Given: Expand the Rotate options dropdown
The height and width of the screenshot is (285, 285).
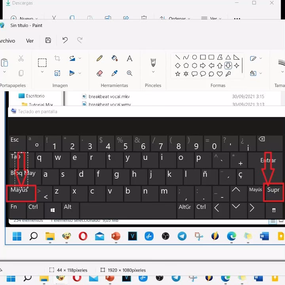Looking at the screenshot, I should tap(80, 59).
